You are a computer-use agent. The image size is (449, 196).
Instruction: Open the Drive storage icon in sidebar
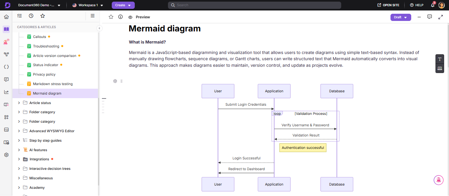point(6,130)
